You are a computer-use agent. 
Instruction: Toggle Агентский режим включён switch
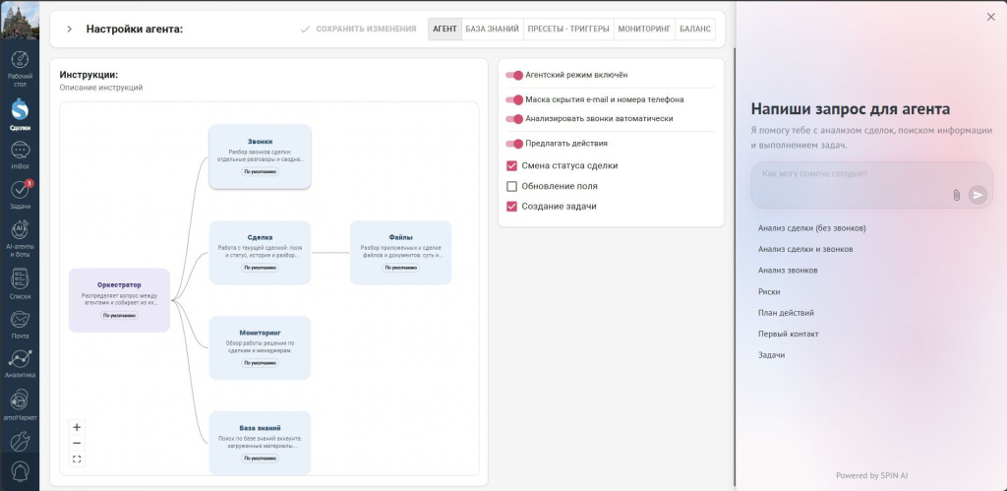pyautogui.click(x=514, y=75)
